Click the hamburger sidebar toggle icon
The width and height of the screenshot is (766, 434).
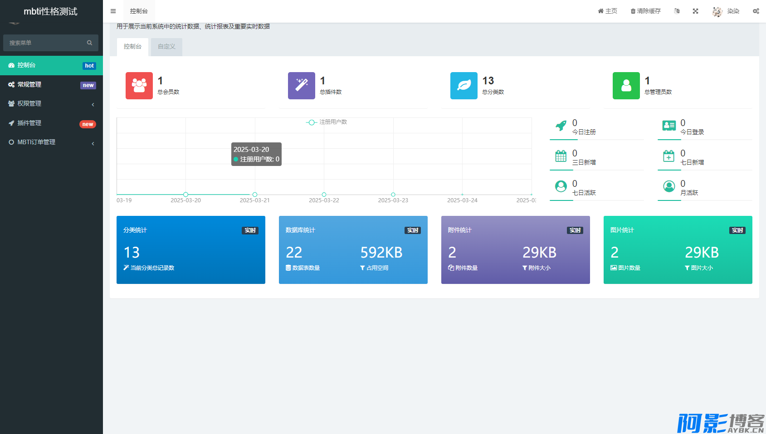pos(113,11)
